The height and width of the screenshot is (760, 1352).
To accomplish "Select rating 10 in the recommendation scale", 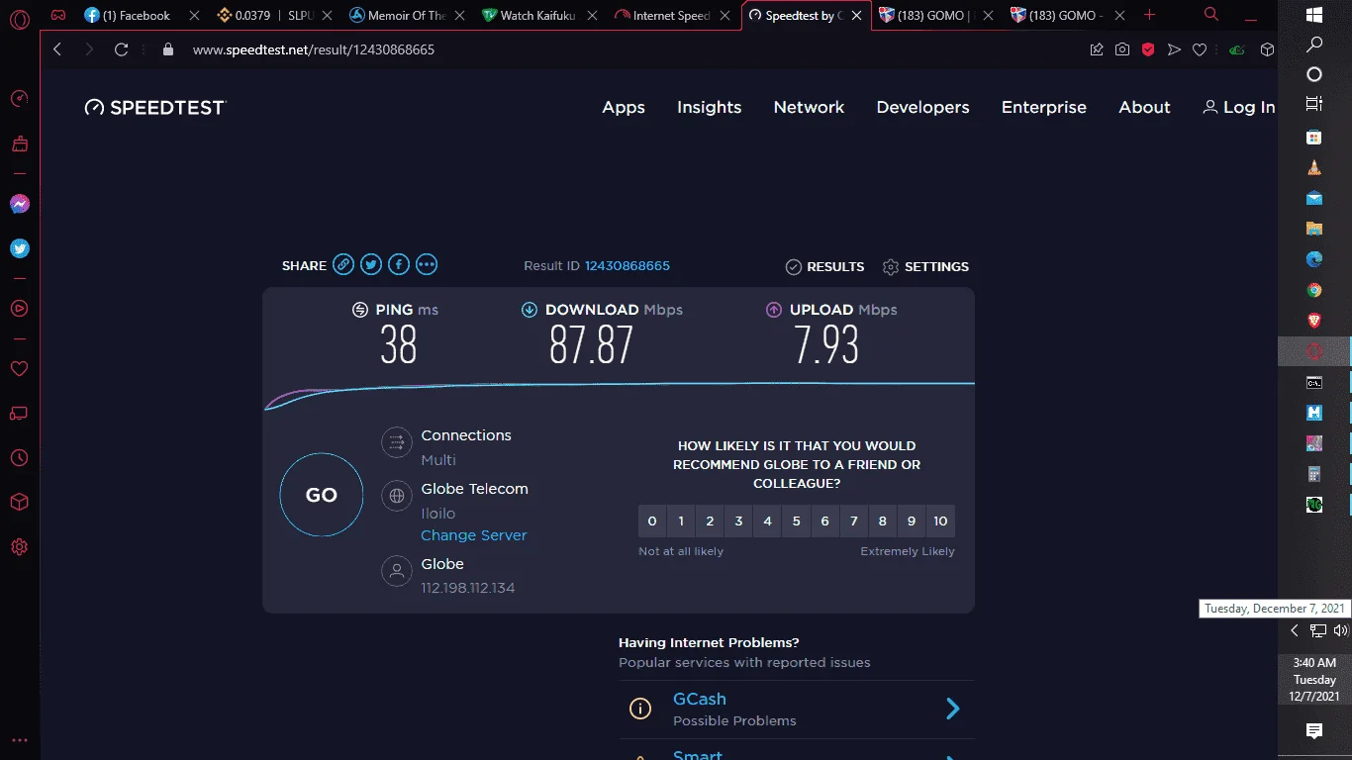I will 940,521.
